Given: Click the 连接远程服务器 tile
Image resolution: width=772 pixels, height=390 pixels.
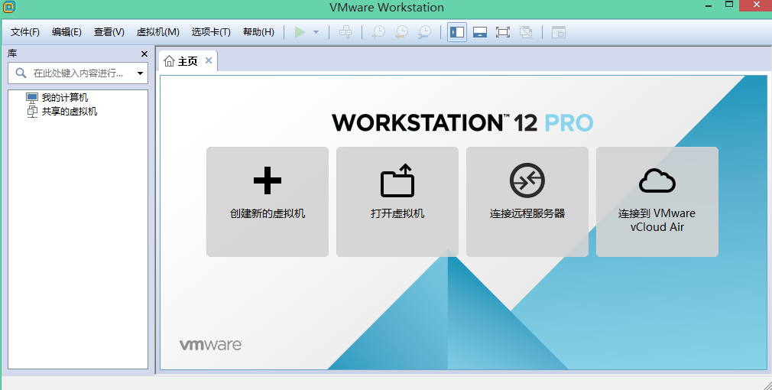Looking at the screenshot, I should [x=527, y=201].
